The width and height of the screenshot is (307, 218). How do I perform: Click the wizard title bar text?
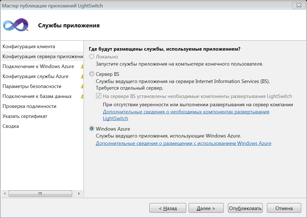tap(53, 6)
